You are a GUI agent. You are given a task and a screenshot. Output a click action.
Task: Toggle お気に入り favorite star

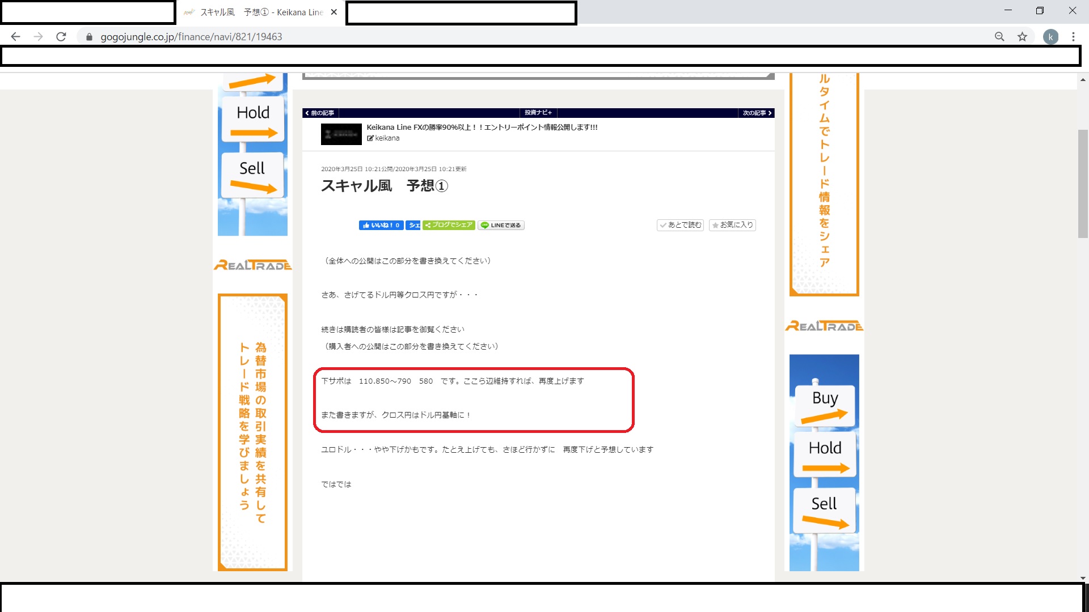click(x=732, y=225)
